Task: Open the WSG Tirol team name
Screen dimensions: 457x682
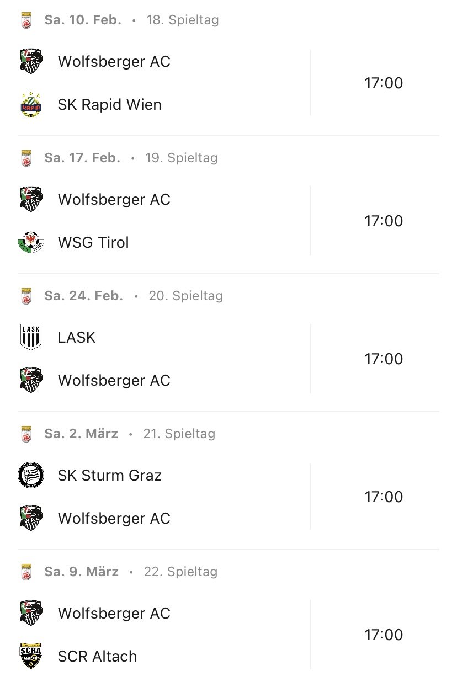Action: pos(93,243)
